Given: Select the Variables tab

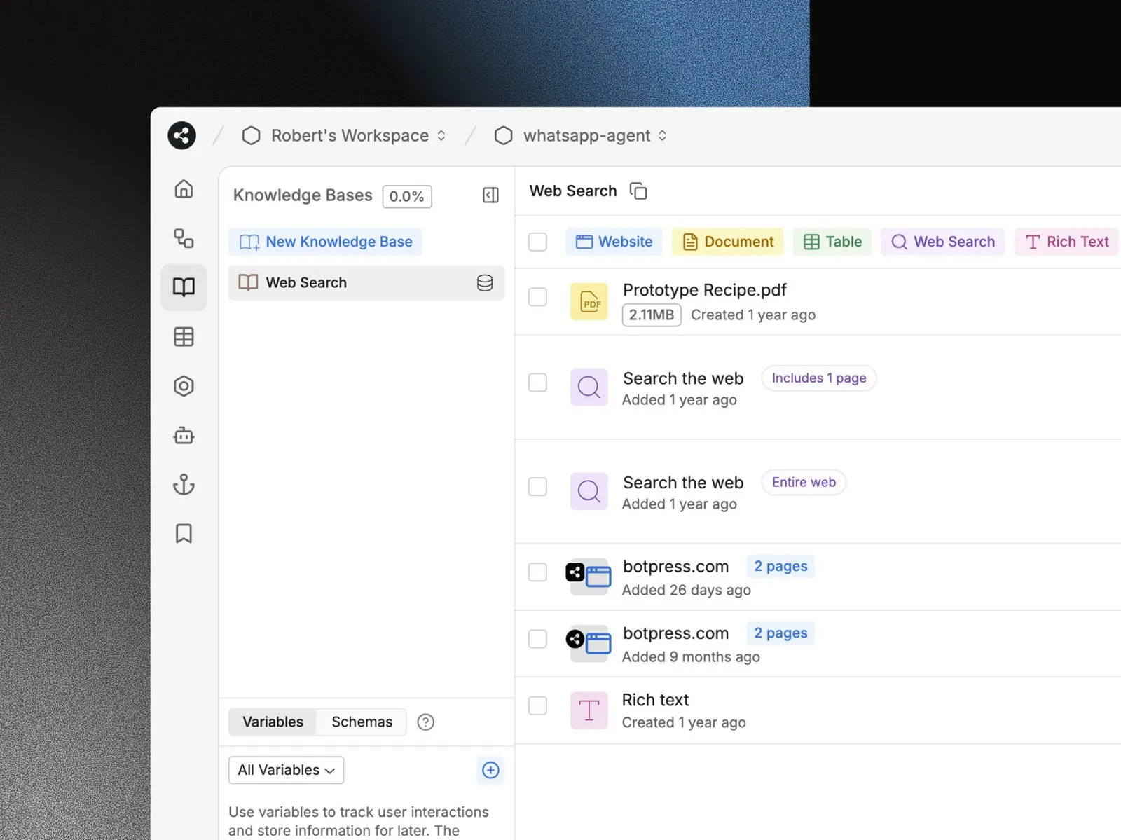Looking at the screenshot, I should [273, 722].
